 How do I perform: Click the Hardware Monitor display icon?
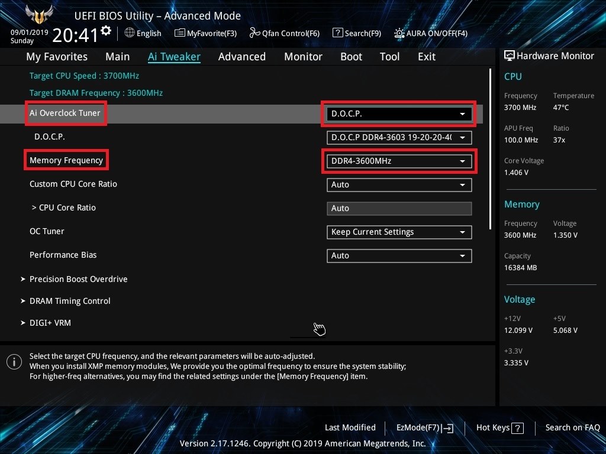pyautogui.click(x=510, y=56)
